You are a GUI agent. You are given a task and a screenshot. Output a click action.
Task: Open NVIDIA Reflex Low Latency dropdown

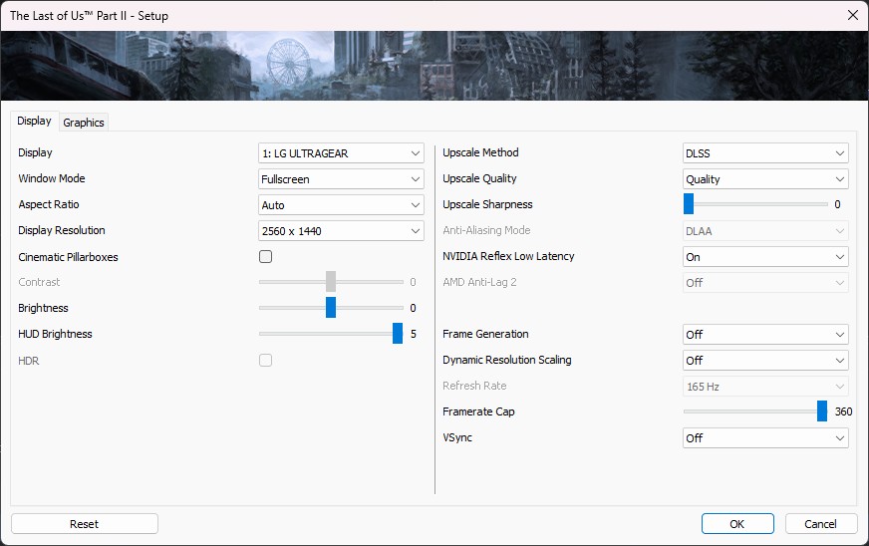(765, 257)
